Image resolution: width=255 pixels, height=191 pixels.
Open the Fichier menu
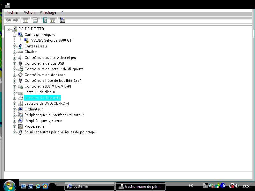[x=13, y=12]
